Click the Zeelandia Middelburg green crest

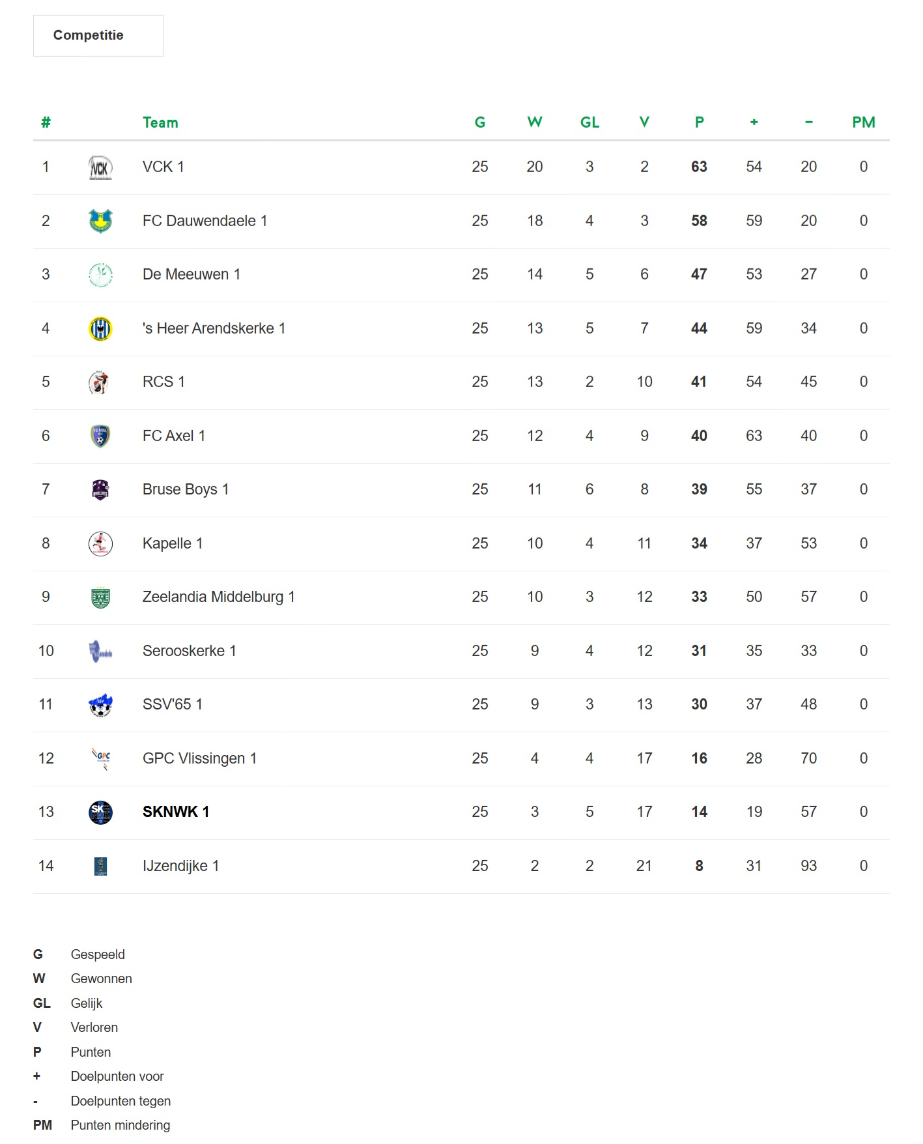100,597
